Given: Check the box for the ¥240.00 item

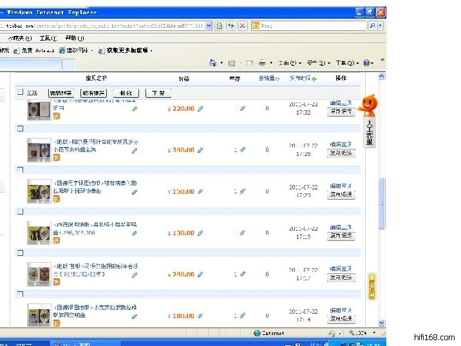Looking at the screenshot, I should coord(20,253).
